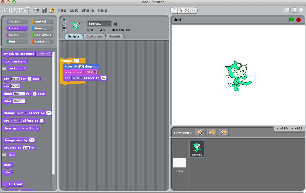This screenshot has height=193, width=306.
Task: Click the clear graphic effects block
Action: coord(21,128)
